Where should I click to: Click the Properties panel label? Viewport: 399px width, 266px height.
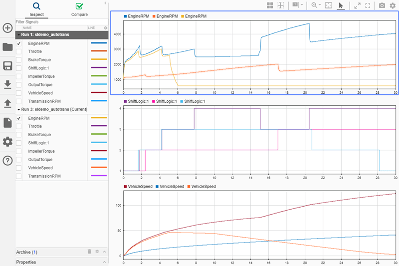click(x=26, y=262)
